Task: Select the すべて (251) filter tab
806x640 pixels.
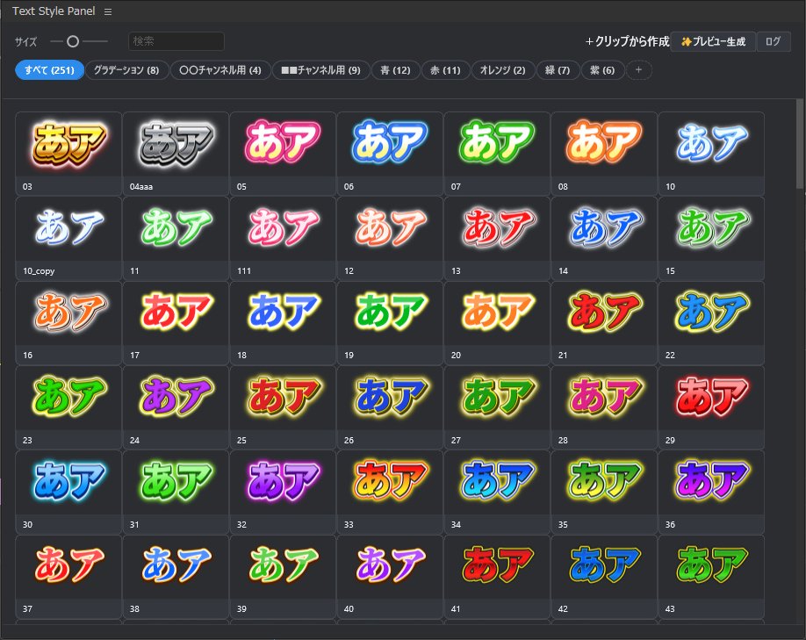Action: [49, 70]
